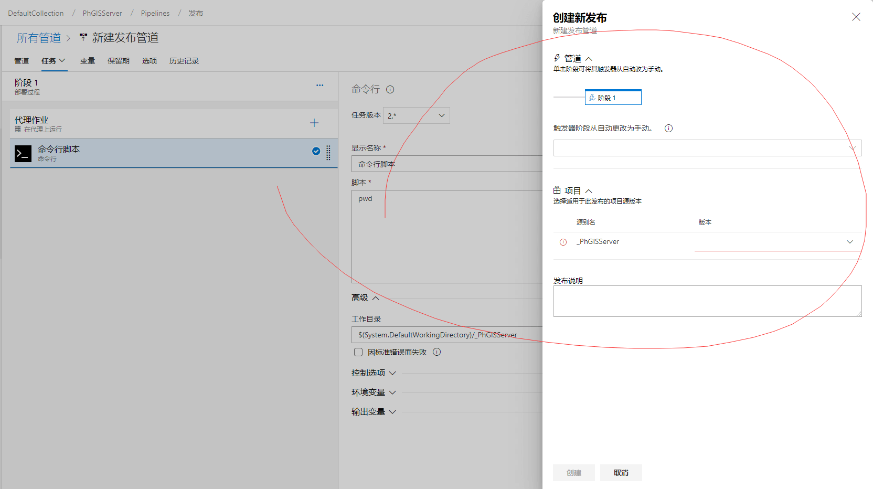Click the warning icon beside _PhGISServer artifact

(x=563, y=242)
